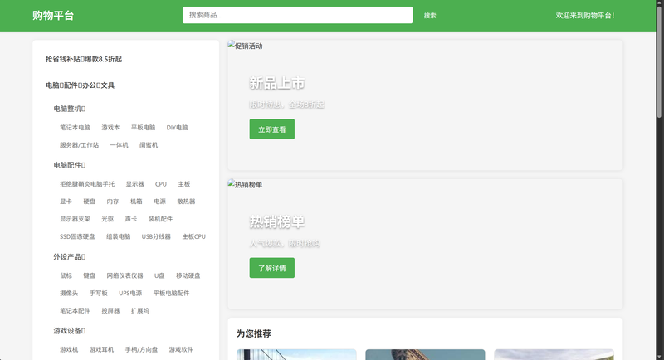This screenshot has width=664, height=360.
Task: Open the 拒绝腱鞘炎电脑手托 link
Action: click(87, 184)
